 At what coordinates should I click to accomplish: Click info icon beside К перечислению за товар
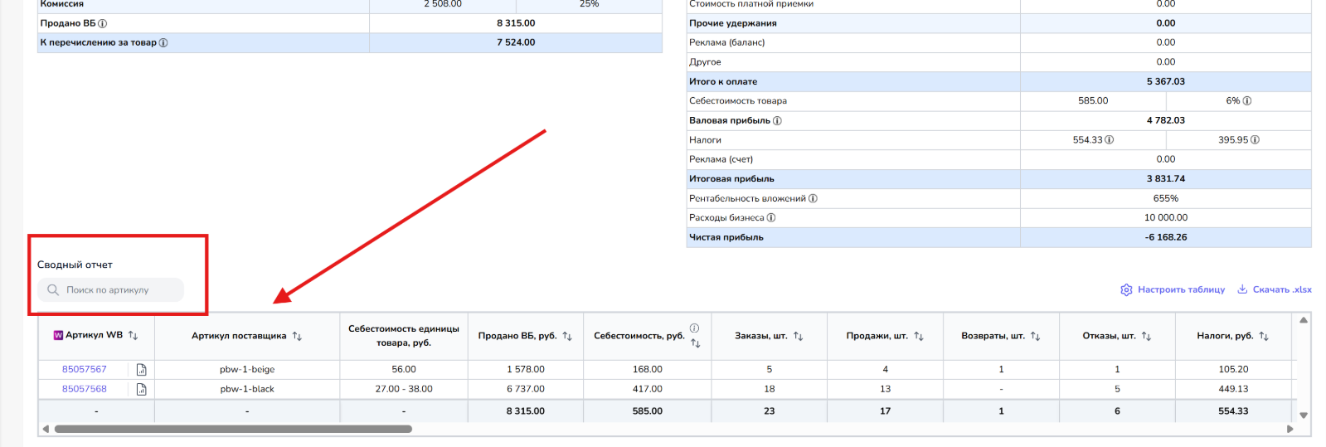(x=163, y=43)
